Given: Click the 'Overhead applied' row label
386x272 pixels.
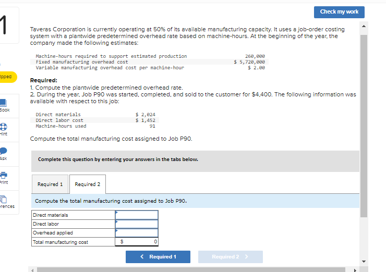Looking at the screenshot, I should tap(53, 232).
